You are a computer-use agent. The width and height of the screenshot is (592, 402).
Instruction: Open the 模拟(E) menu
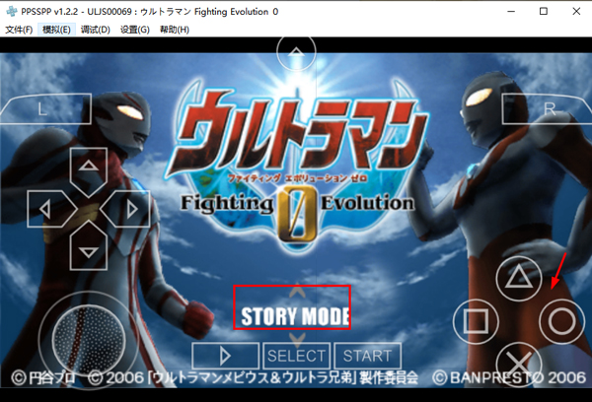pos(56,30)
